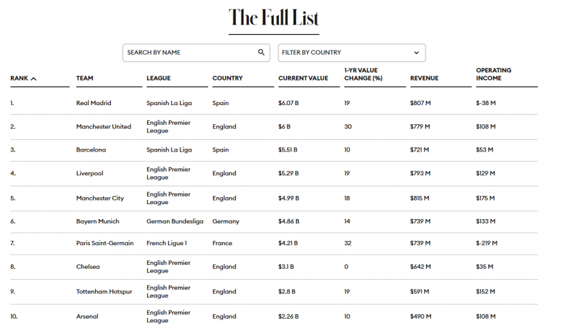Screen dimensions: 576x329
Task: Sort by 1-Yr Value Change column
Action: [x=363, y=74]
